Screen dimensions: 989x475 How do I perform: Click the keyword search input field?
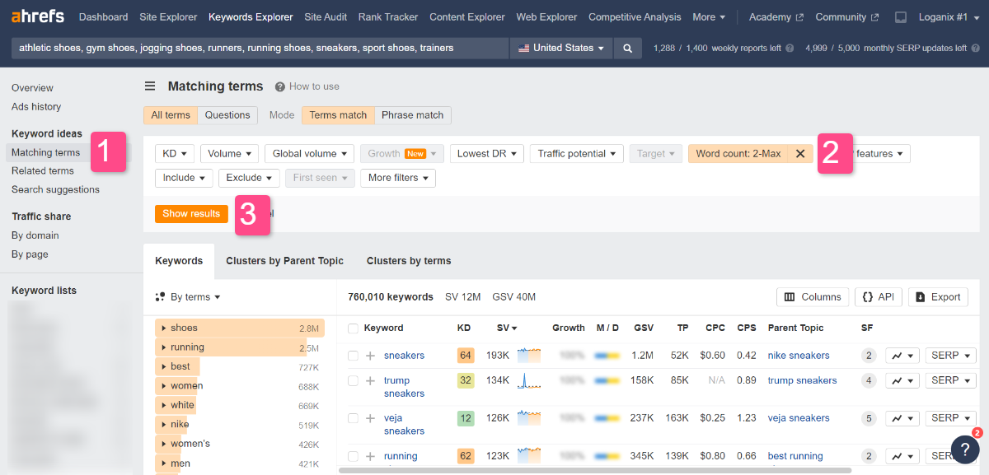click(x=260, y=48)
